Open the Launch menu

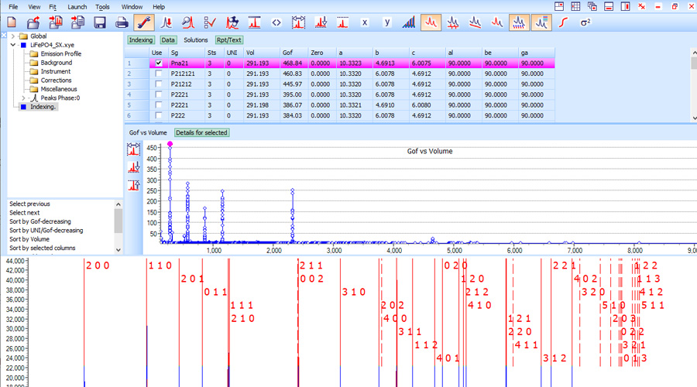point(77,6)
